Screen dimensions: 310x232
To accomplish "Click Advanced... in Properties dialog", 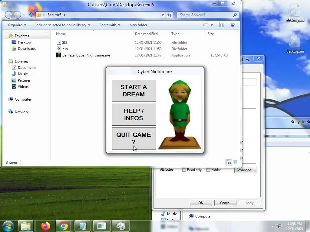I will point(245,170).
